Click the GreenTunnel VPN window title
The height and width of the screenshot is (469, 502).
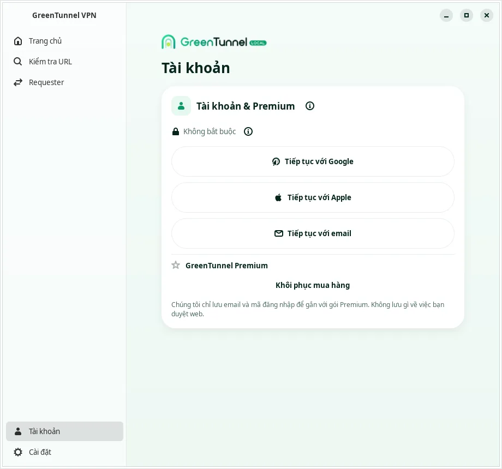pos(64,15)
